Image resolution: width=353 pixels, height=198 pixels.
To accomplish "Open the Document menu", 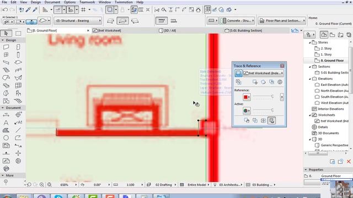I will pos(52,2).
